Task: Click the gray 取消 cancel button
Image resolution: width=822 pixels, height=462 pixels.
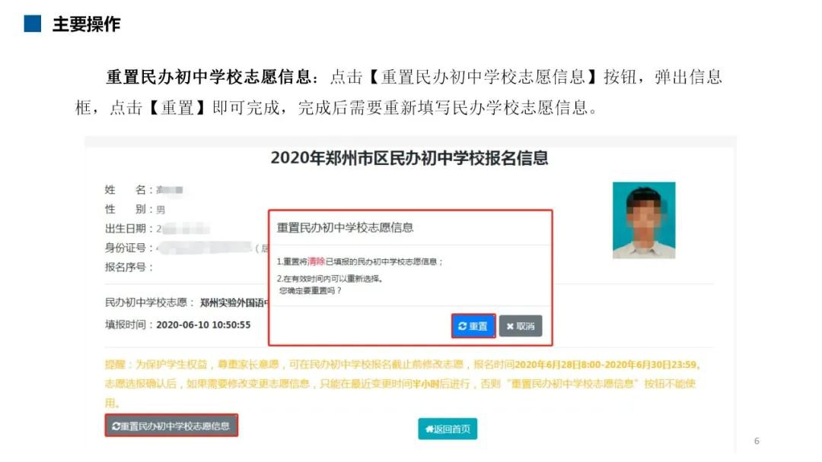Action: 520,326
